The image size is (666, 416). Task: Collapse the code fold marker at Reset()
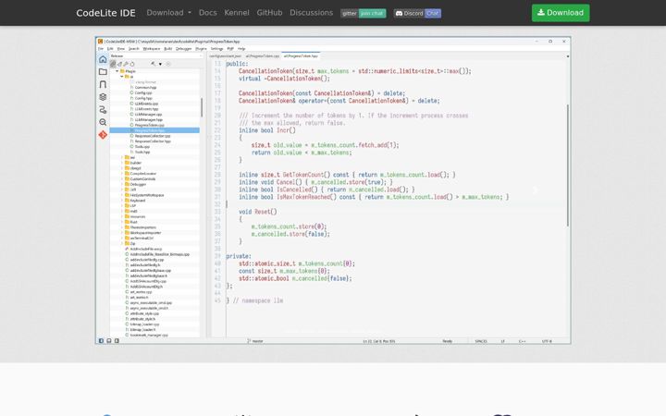tap(209, 219)
